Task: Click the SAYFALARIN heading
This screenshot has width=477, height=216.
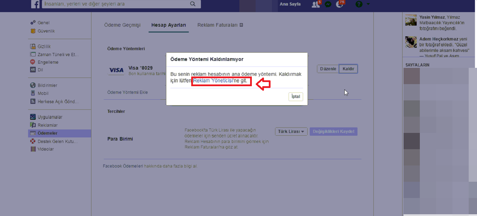Action: tap(417, 65)
